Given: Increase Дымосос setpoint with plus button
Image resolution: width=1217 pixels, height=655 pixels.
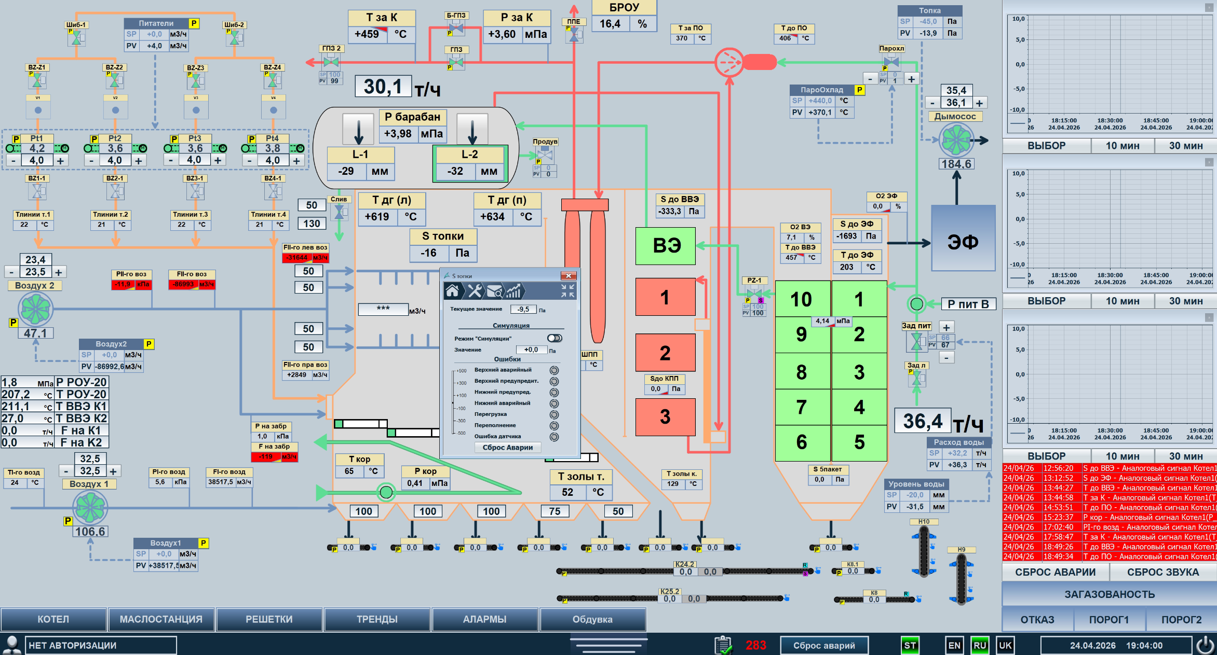Looking at the screenshot, I should (979, 103).
